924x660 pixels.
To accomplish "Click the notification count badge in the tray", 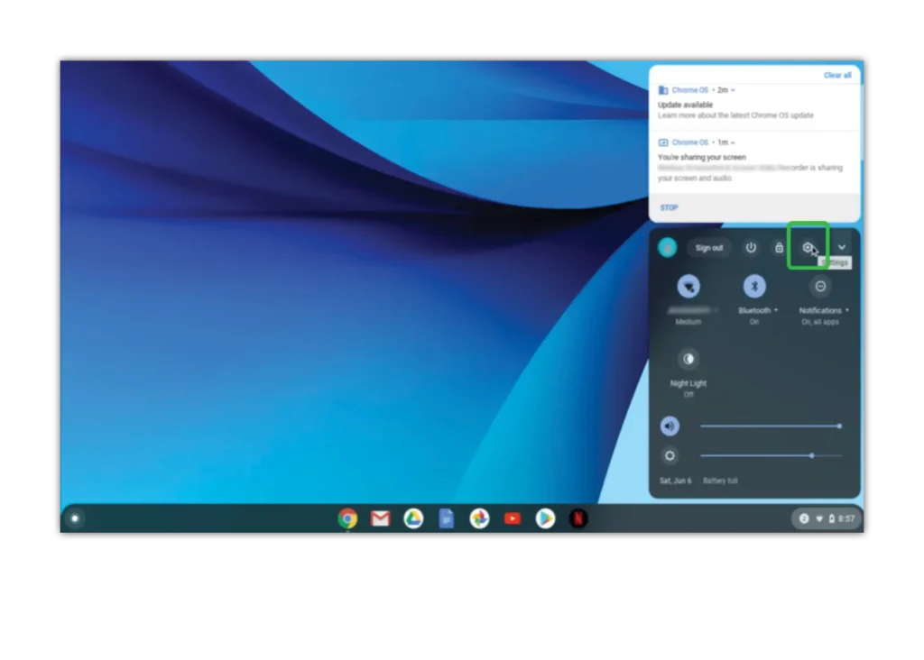I will [x=804, y=518].
